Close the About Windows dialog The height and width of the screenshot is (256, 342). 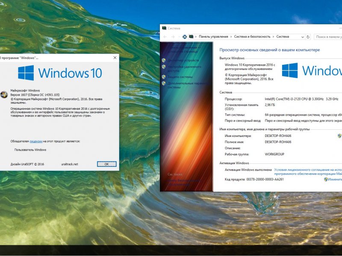tap(115, 58)
